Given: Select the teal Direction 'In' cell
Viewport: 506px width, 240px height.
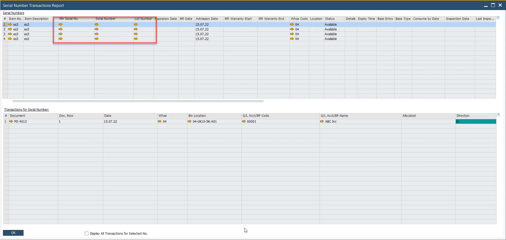Looking at the screenshot, I should click(476, 122).
